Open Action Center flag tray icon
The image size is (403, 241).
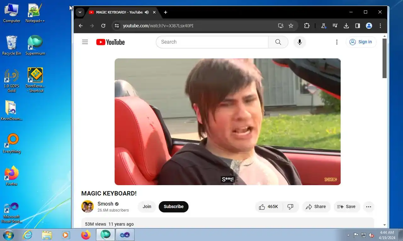tap(356, 235)
